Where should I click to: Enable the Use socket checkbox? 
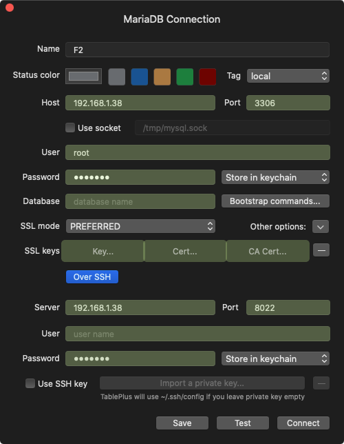70,128
